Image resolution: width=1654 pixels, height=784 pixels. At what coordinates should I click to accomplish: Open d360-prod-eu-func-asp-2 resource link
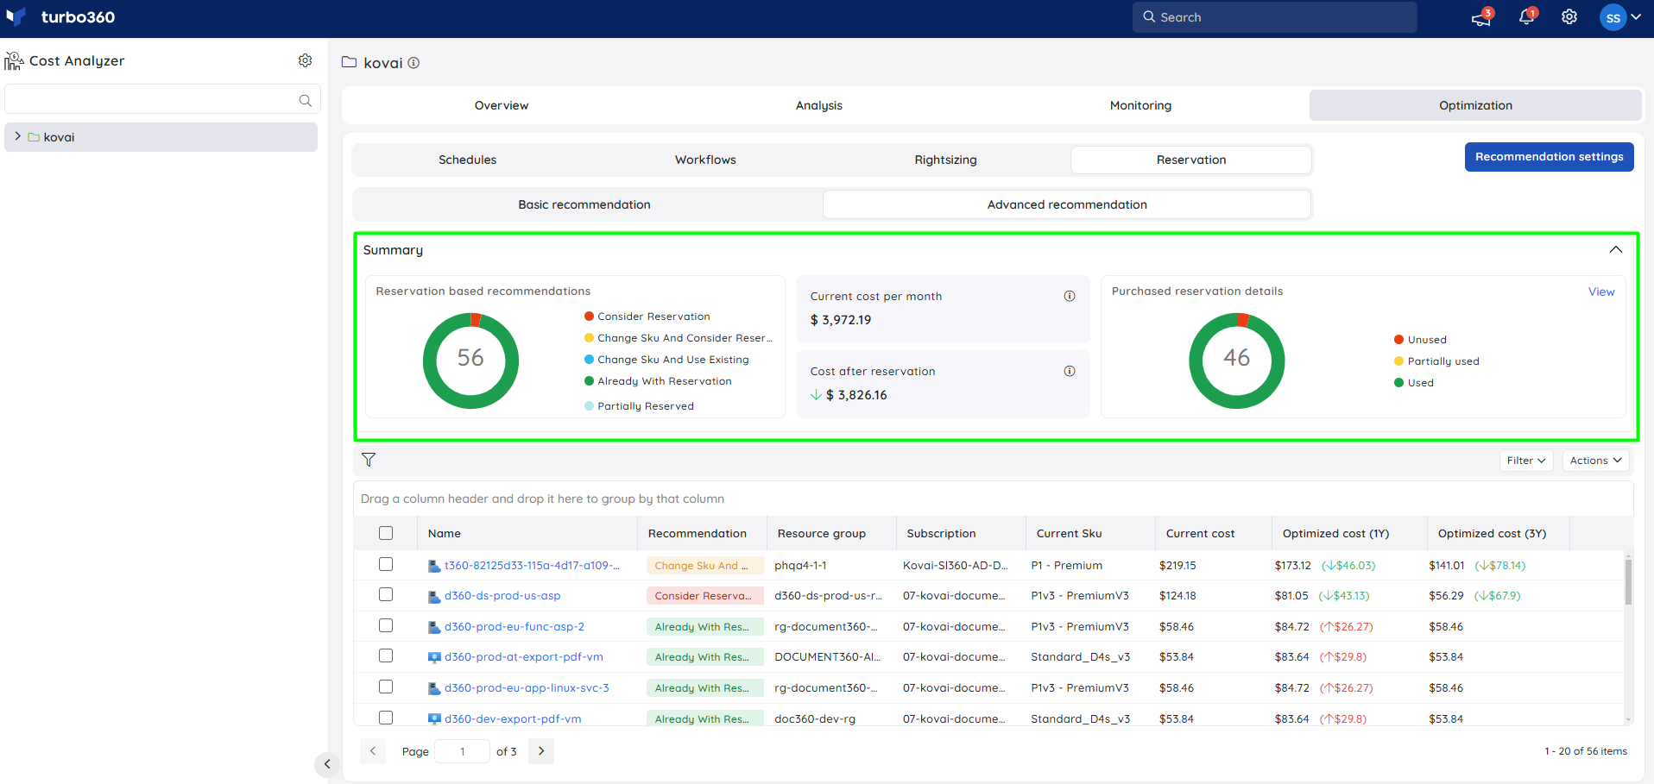click(x=515, y=627)
